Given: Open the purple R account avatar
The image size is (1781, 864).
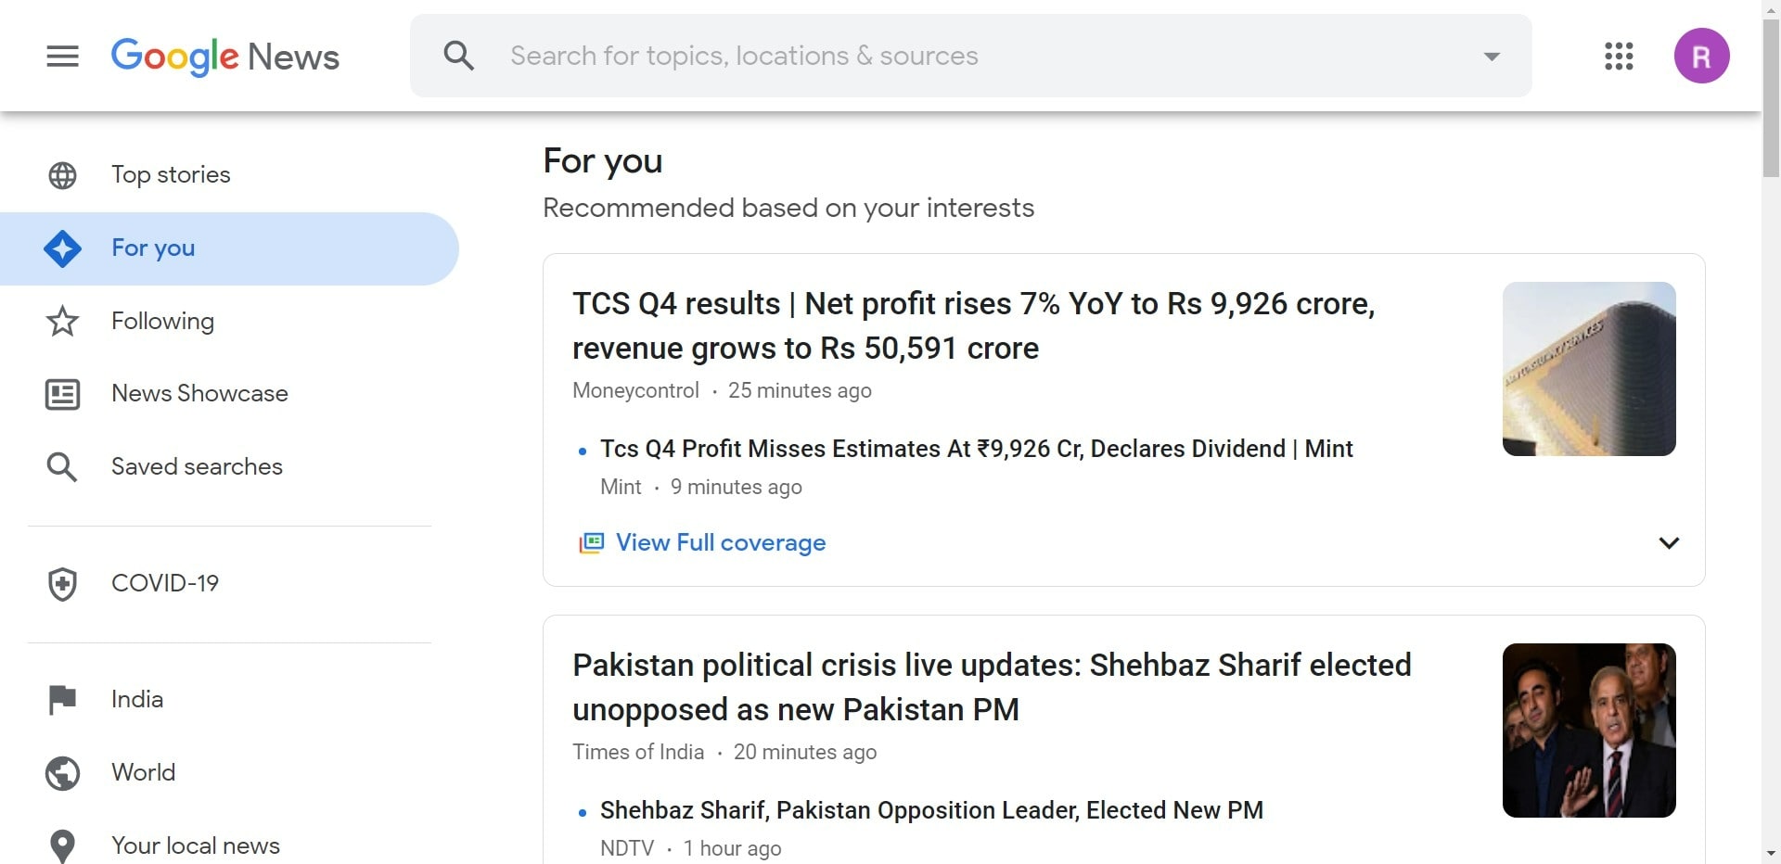Looking at the screenshot, I should (x=1701, y=56).
